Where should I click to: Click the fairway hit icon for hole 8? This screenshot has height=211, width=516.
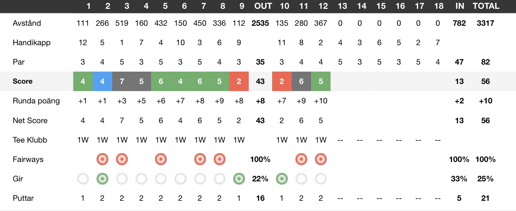click(x=219, y=159)
